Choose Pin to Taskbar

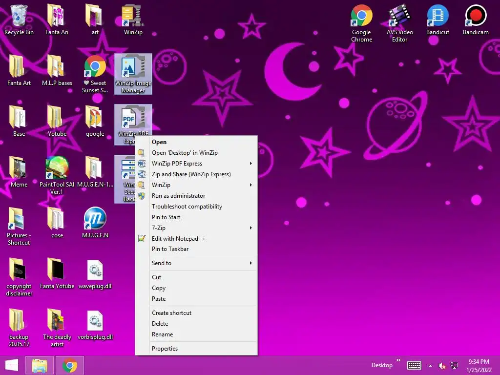click(196, 249)
